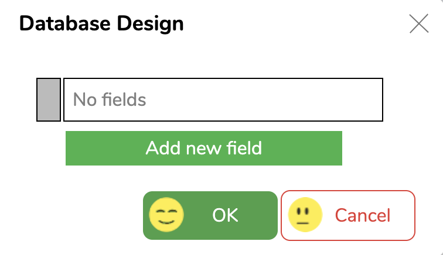This screenshot has height=255, width=443.
Task: Dismiss the dialog using the Cancel button
Action: tap(348, 215)
